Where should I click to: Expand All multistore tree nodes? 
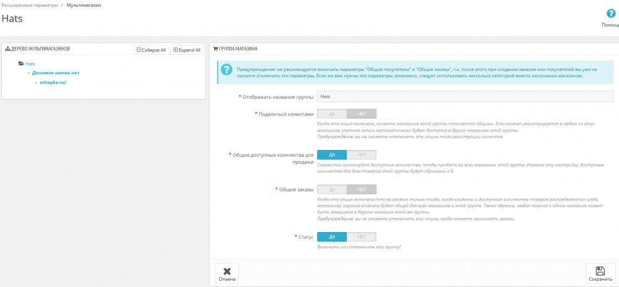coord(187,50)
